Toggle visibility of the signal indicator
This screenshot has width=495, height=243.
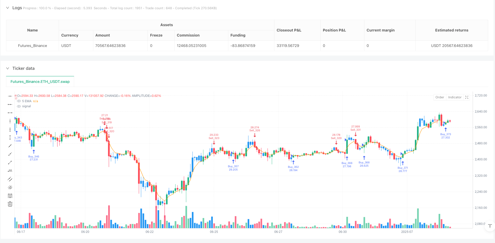point(19,106)
